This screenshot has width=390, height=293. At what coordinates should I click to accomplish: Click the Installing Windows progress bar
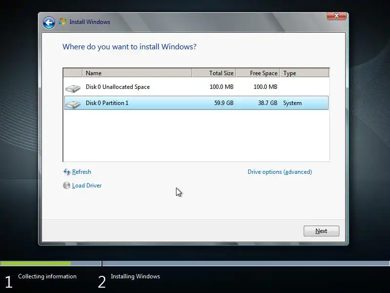[246, 263]
